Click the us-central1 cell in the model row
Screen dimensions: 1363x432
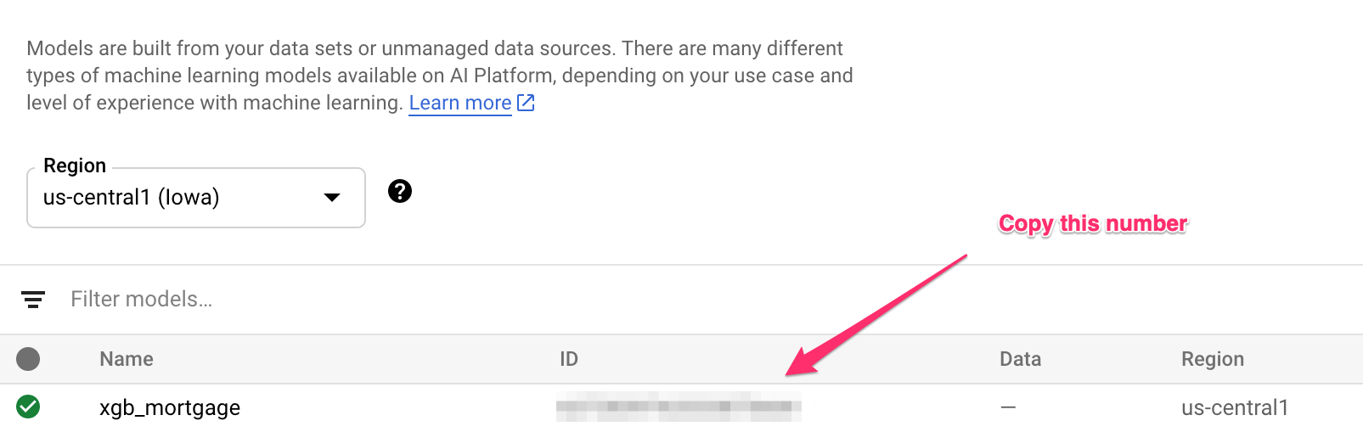[x=1234, y=408]
